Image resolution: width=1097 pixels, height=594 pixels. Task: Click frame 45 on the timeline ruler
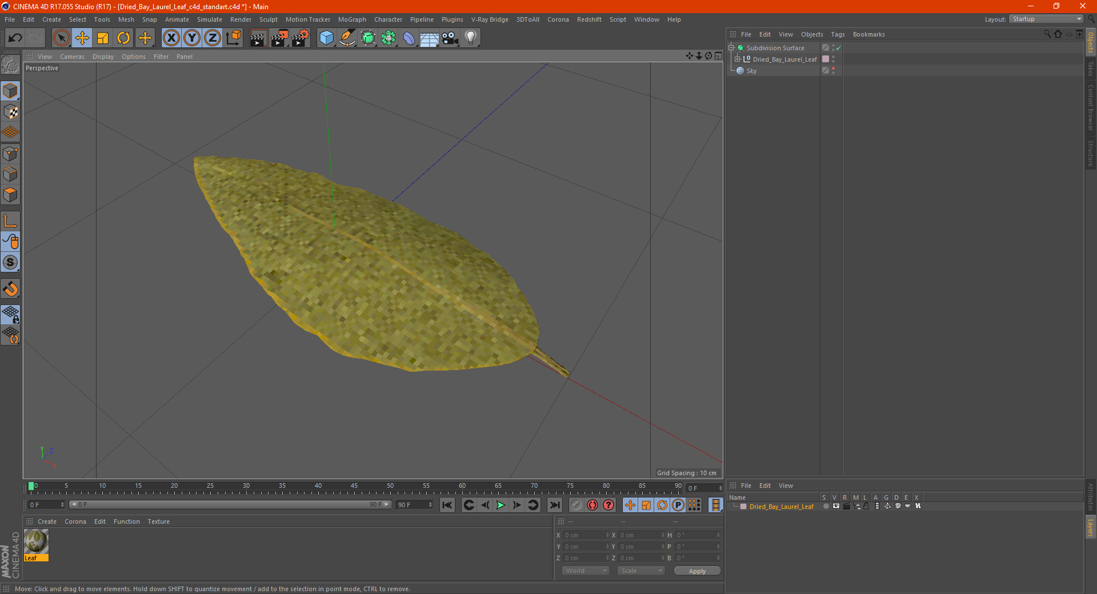(x=354, y=486)
